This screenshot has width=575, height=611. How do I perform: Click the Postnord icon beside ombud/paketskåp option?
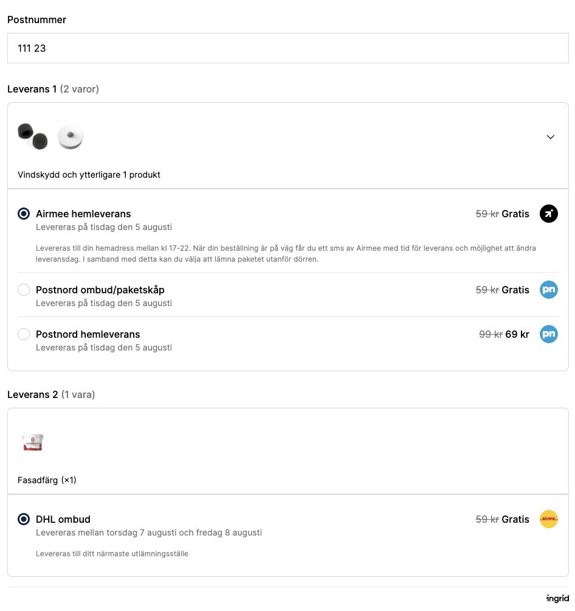point(548,290)
